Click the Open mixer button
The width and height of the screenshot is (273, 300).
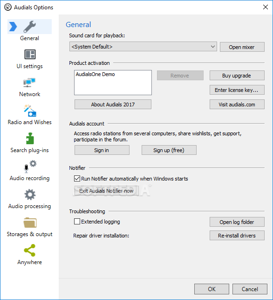(242, 47)
